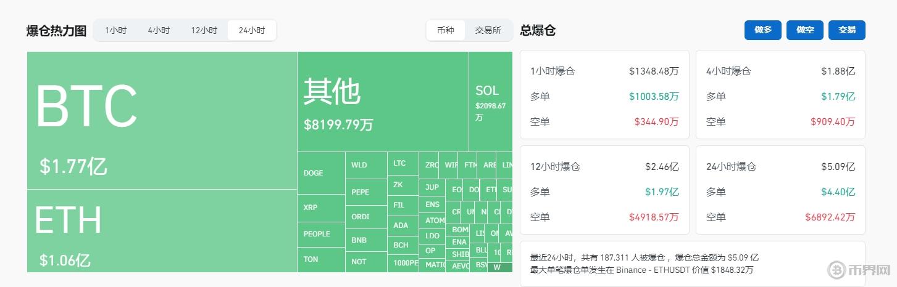This screenshot has height=287, width=897.
Task: Choose the ORDI heatmap tile
Action: click(x=366, y=216)
